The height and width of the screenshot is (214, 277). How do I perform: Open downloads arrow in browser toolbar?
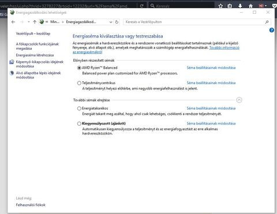coord(240,6)
